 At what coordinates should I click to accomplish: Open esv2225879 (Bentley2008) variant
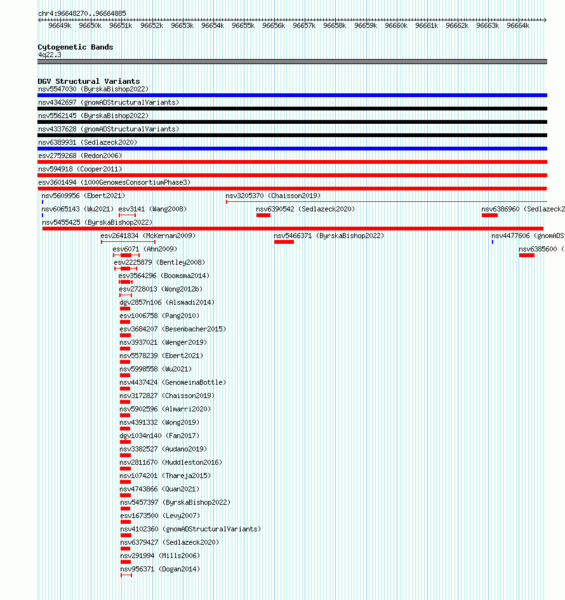tap(159, 262)
